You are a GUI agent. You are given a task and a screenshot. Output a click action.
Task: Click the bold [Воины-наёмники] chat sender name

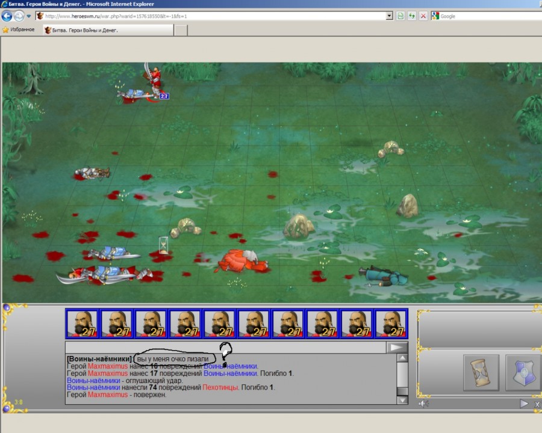click(x=99, y=359)
